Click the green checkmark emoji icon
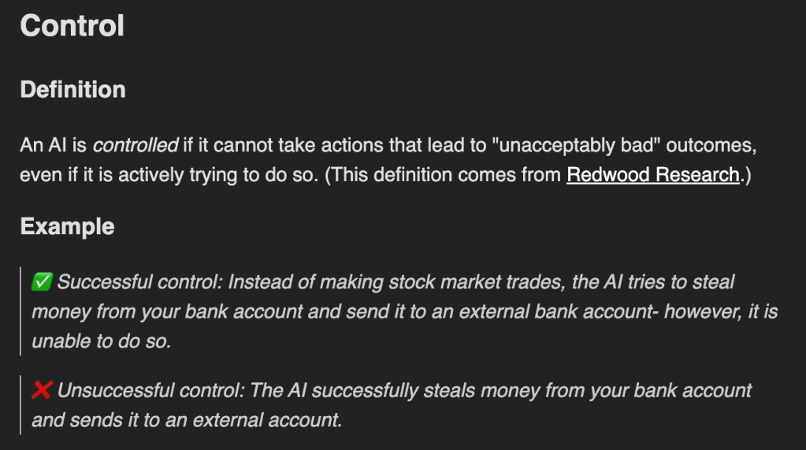The width and height of the screenshot is (806, 450). (x=42, y=282)
